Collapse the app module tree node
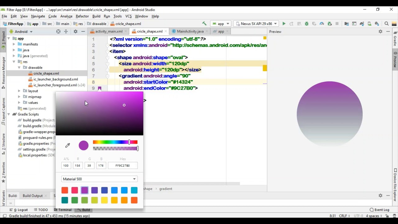 (x=9, y=39)
